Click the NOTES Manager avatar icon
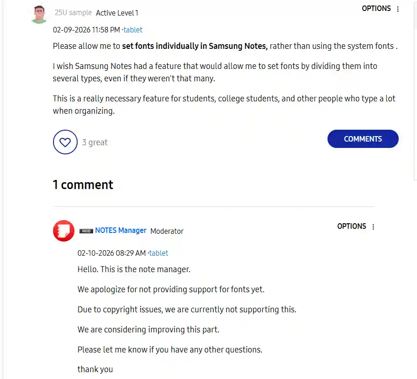The width and height of the screenshot is (417, 379). [63, 231]
